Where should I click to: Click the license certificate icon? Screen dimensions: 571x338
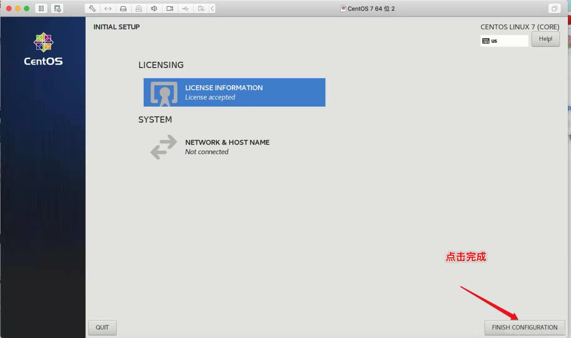pyautogui.click(x=164, y=94)
